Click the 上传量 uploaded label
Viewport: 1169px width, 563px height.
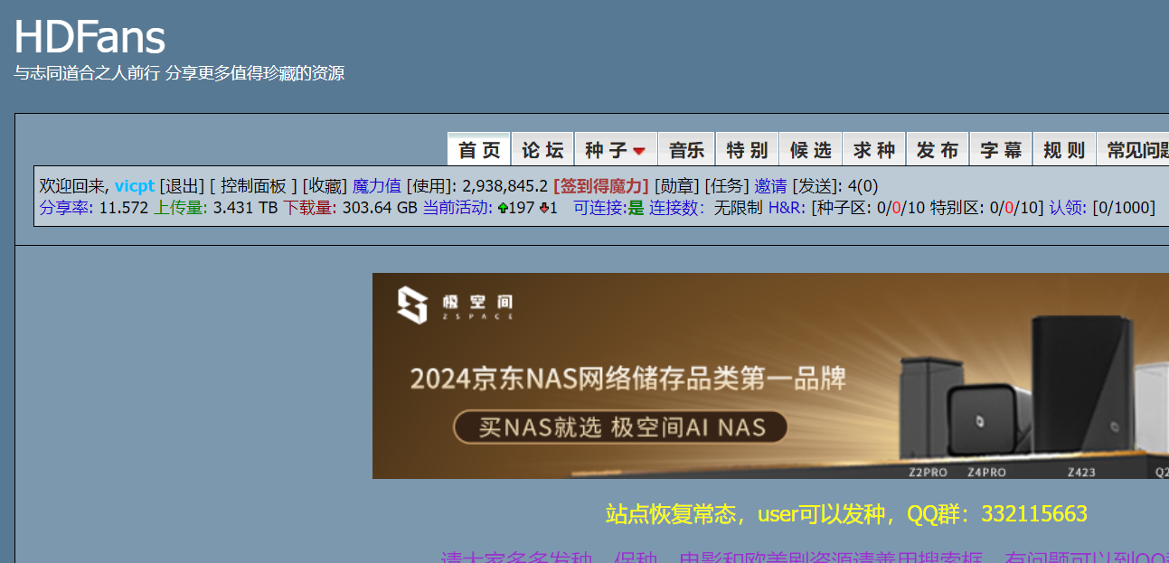pyautogui.click(x=181, y=208)
